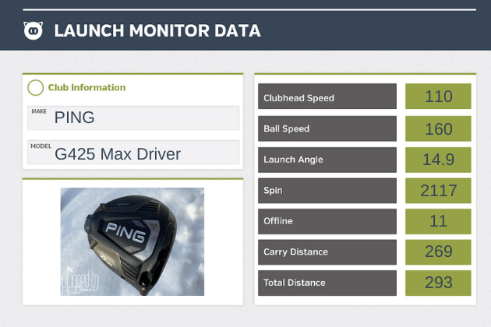Click the Carry Distance value 269
This screenshot has width=491, height=327.
click(x=438, y=251)
